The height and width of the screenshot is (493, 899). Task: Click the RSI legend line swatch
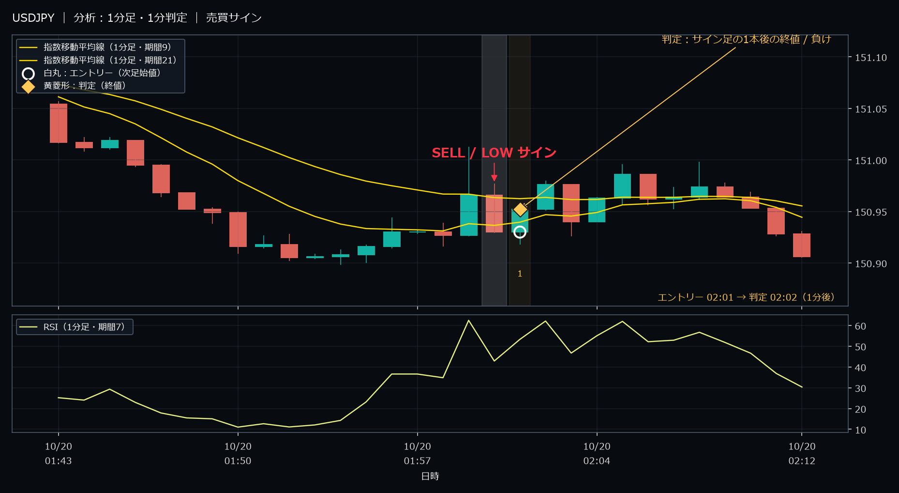click(x=28, y=327)
